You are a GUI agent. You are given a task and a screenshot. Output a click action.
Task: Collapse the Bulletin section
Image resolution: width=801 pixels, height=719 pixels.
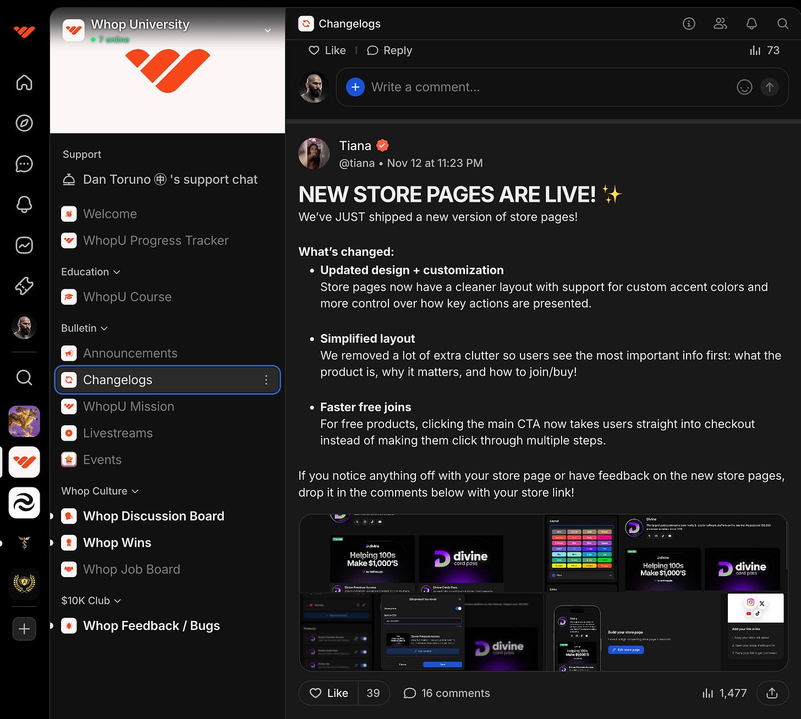pos(84,328)
